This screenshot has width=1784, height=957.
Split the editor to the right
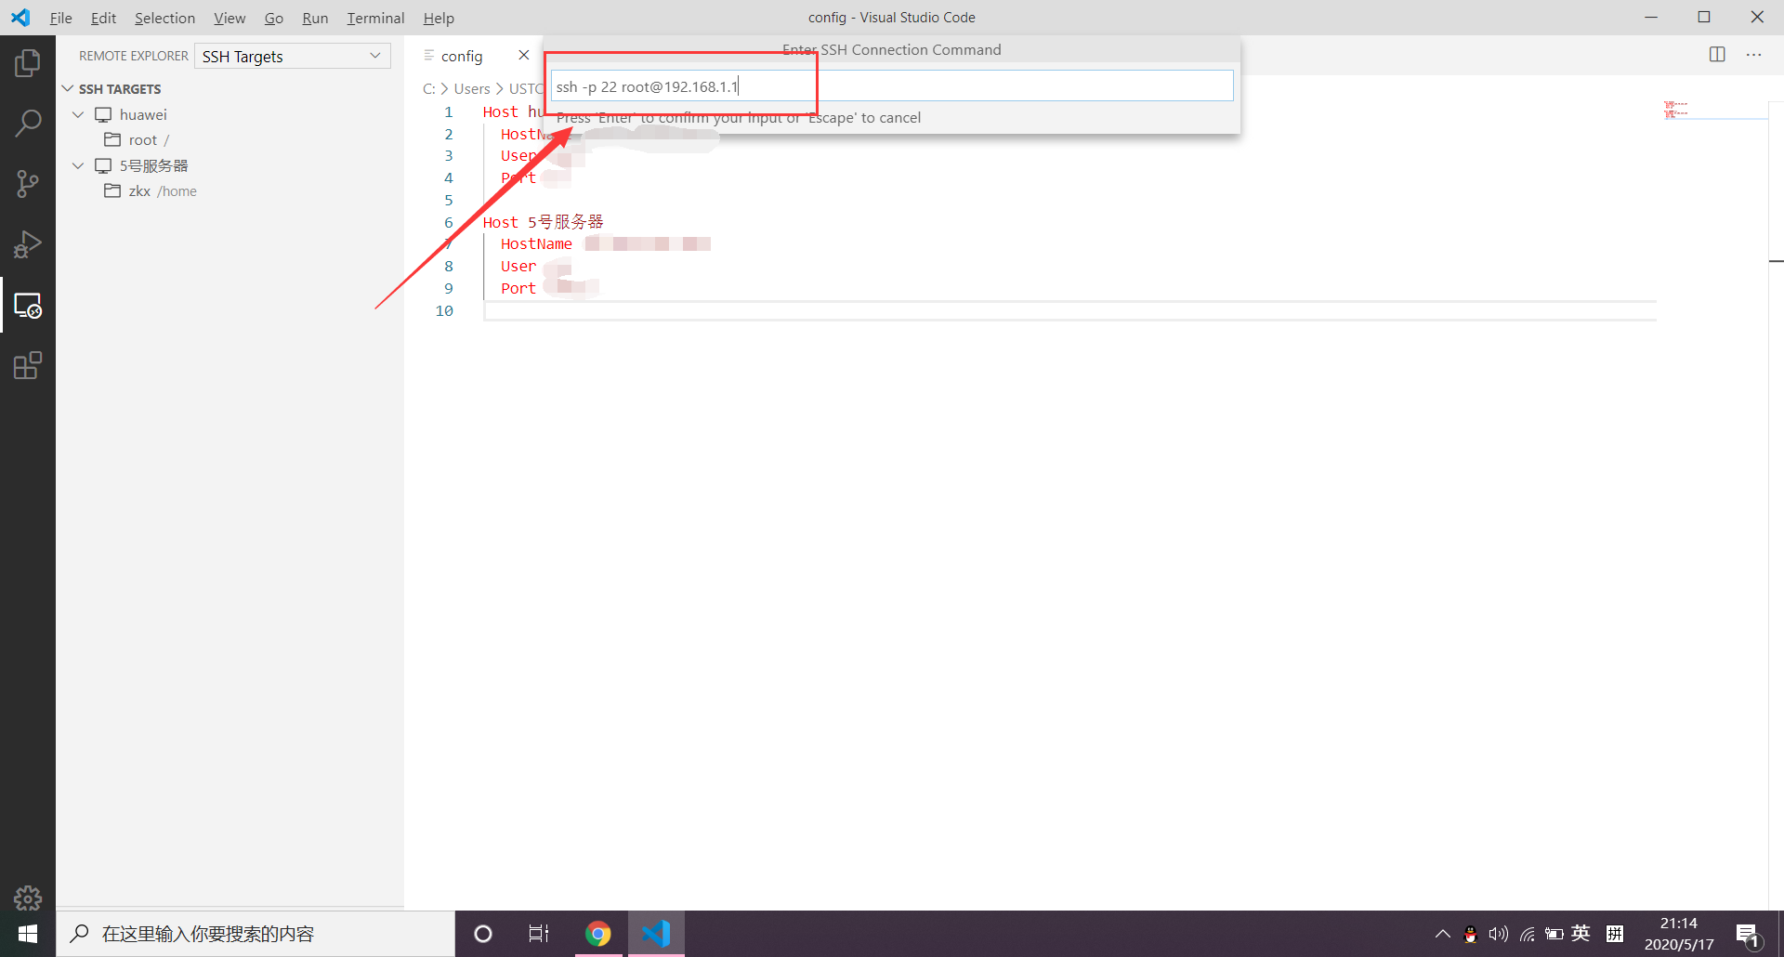(1717, 55)
